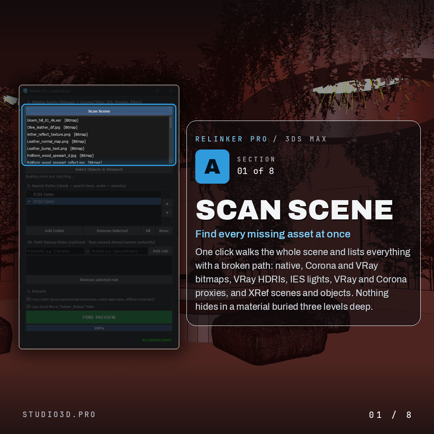The image size is (434, 434).
Task: Focus the To prefix input field
Action: (x=119, y=251)
